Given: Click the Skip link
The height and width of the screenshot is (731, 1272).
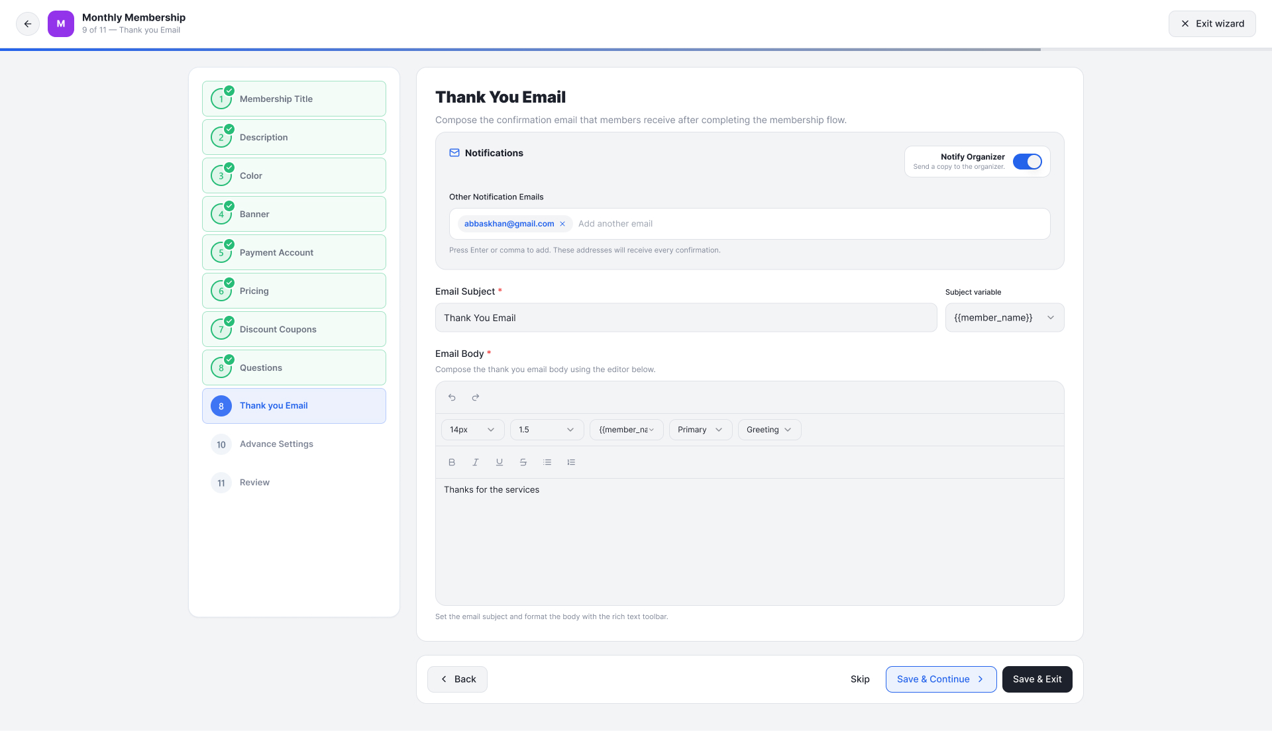Looking at the screenshot, I should click(860, 679).
